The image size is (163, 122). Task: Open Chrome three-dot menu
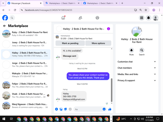click(159, 10)
